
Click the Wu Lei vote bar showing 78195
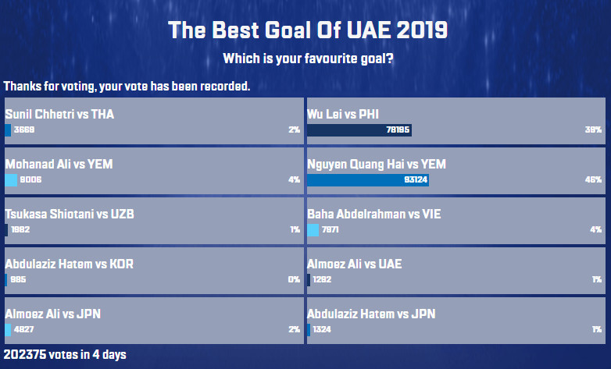(x=359, y=130)
